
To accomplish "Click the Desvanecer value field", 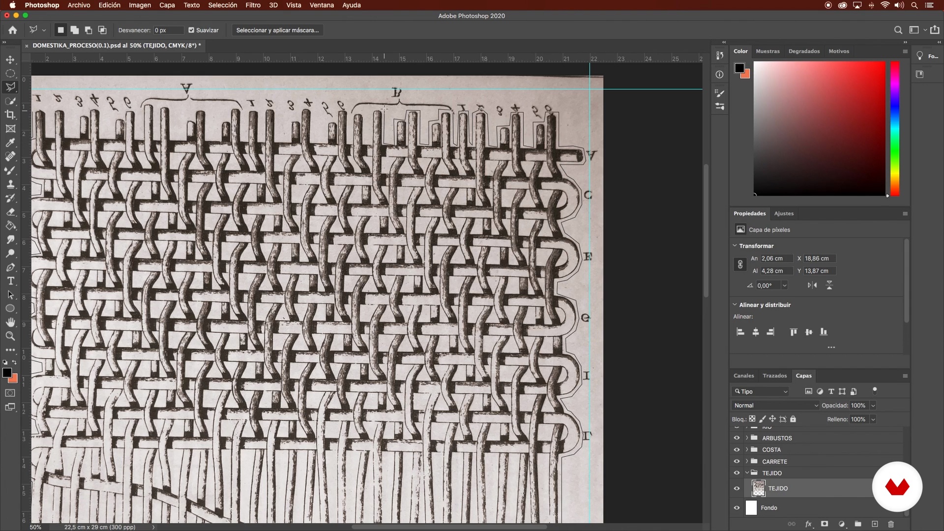I will [x=168, y=30].
